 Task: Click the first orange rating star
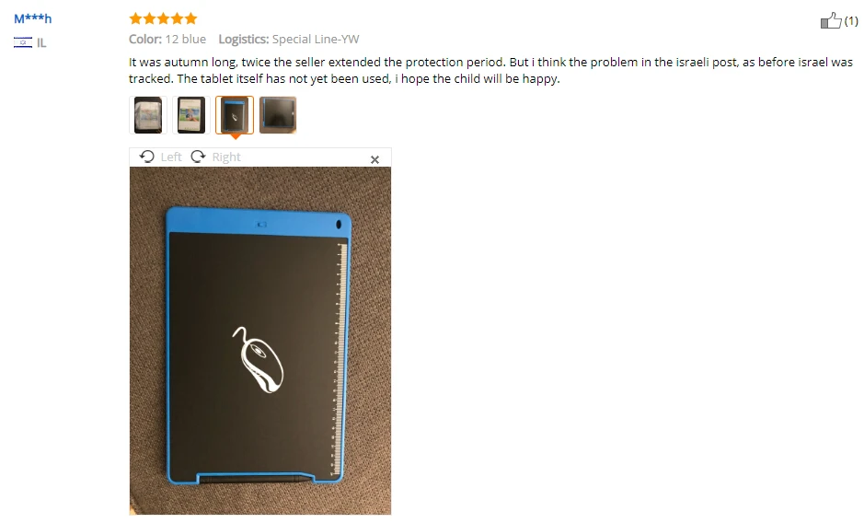coord(135,18)
